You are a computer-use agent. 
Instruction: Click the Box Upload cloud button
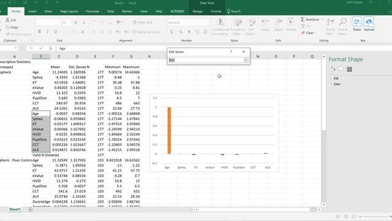click(x=369, y=24)
